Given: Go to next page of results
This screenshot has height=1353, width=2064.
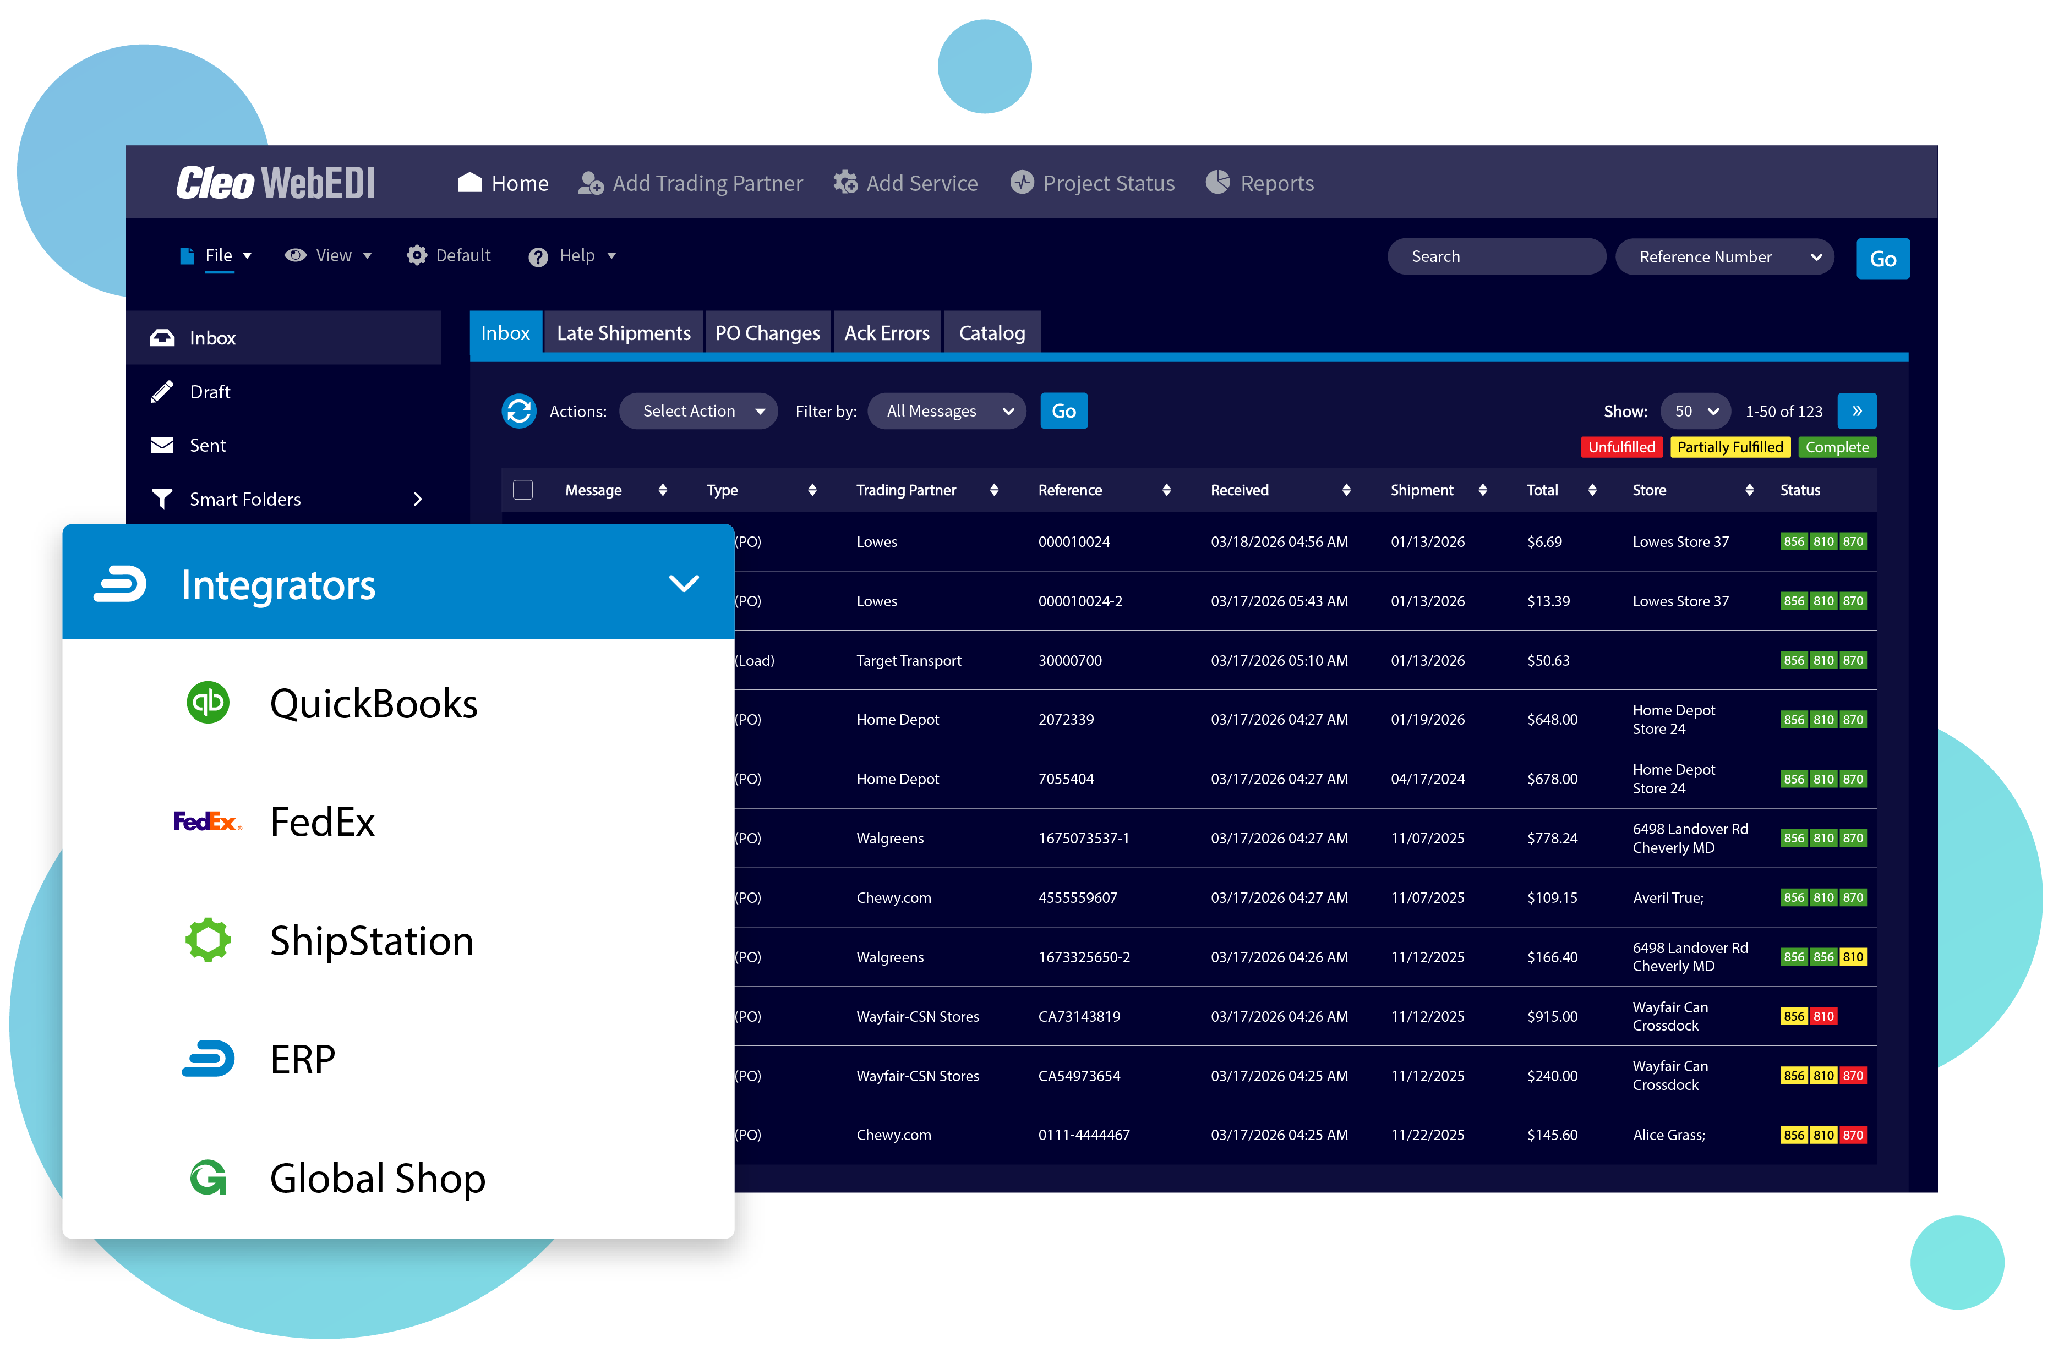Looking at the screenshot, I should coord(1856,411).
